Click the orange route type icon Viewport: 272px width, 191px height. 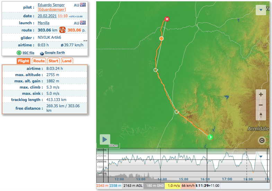click(x=63, y=30)
